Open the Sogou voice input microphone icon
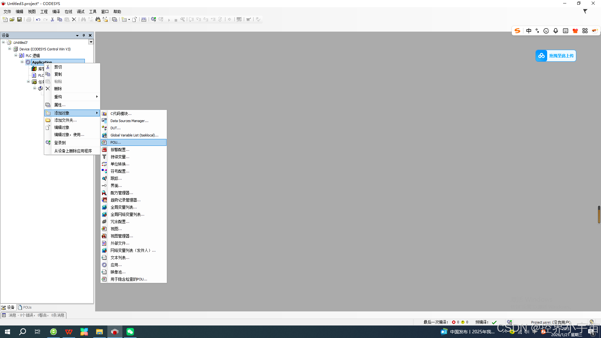601x338 pixels. point(556,31)
